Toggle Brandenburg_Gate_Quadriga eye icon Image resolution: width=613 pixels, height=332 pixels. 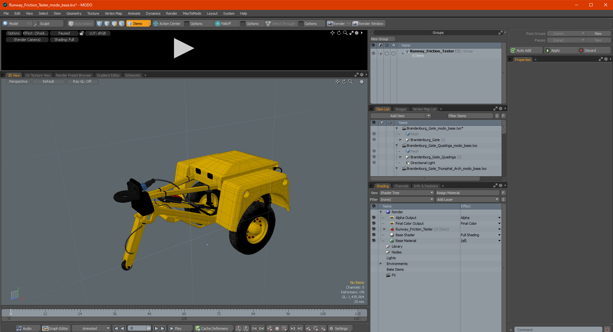point(374,157)
